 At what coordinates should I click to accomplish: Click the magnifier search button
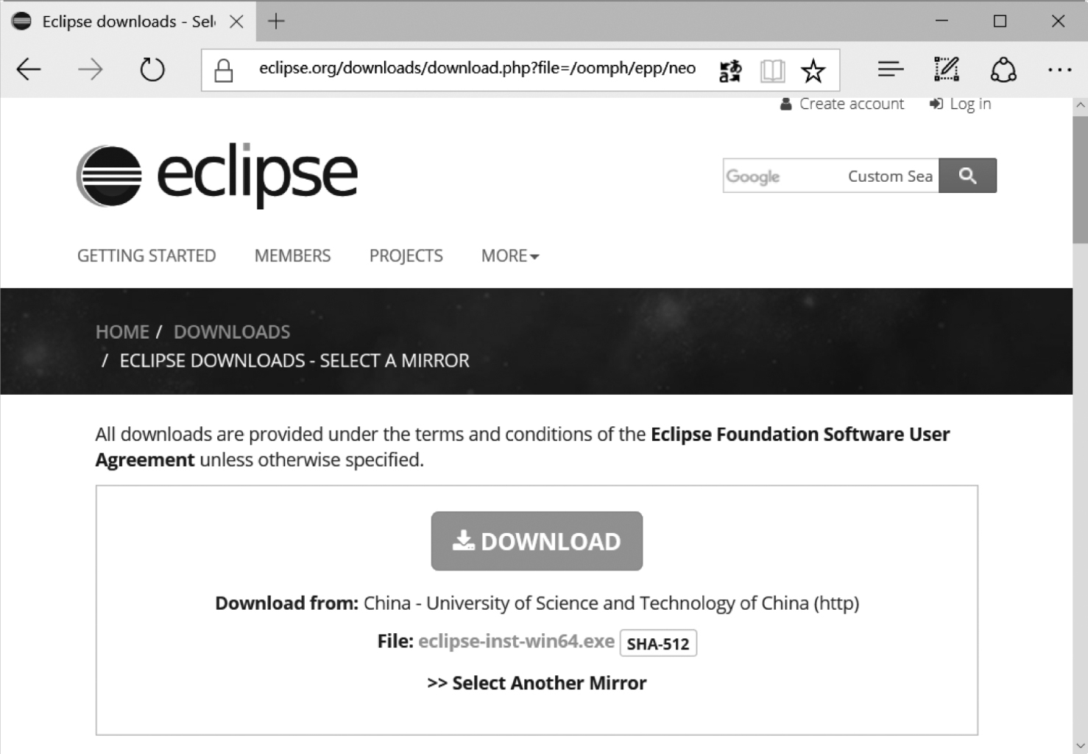(967, 175)
